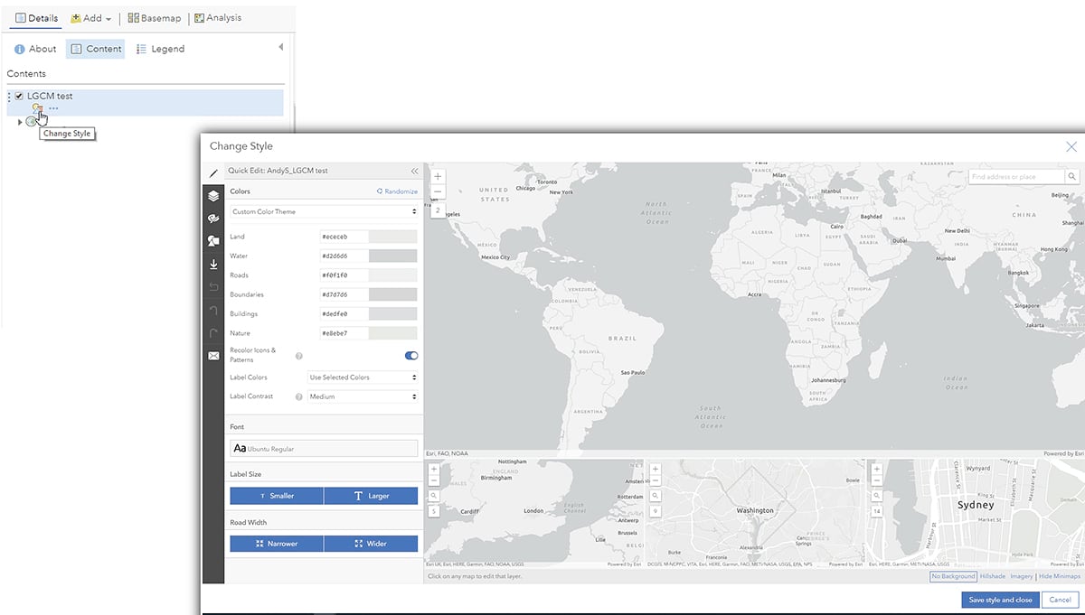This screenshot has height=615, width=1085.
Task: Collapse the Details side panel arrow
Action: click(280, 47)
